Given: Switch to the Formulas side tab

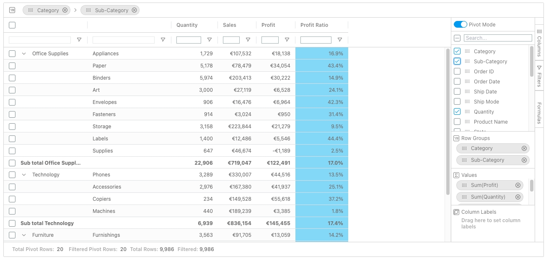Looking at the screenshot, I should [539, 113].
